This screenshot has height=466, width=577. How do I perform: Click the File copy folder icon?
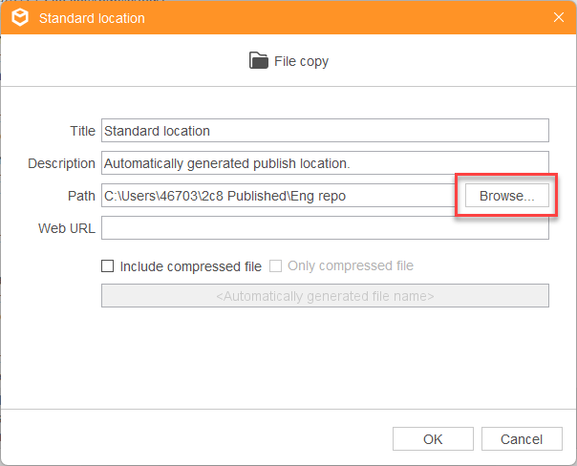(x=259, y=60)
